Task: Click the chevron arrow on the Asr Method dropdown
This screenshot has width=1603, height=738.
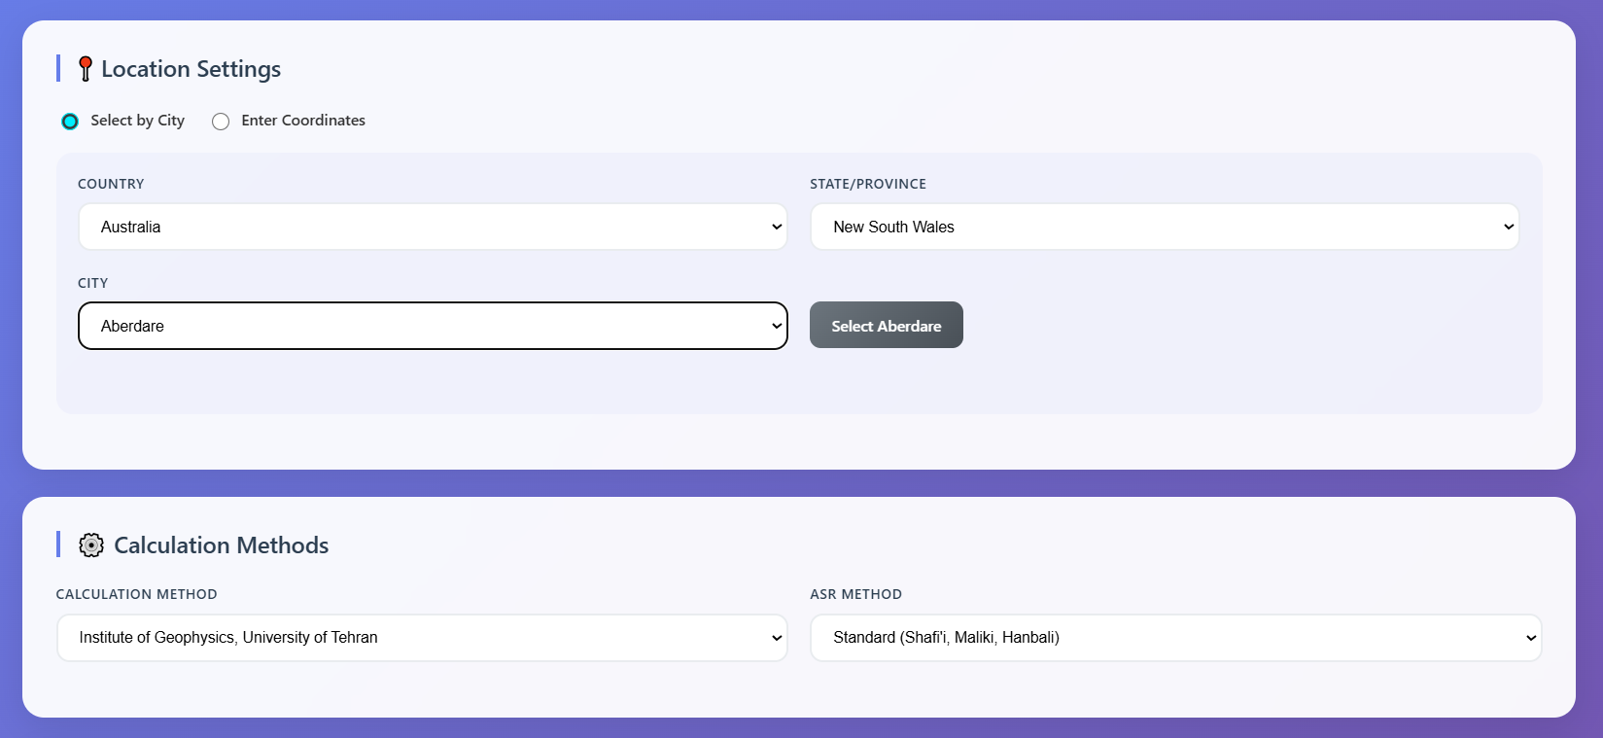Action: 1531,638
